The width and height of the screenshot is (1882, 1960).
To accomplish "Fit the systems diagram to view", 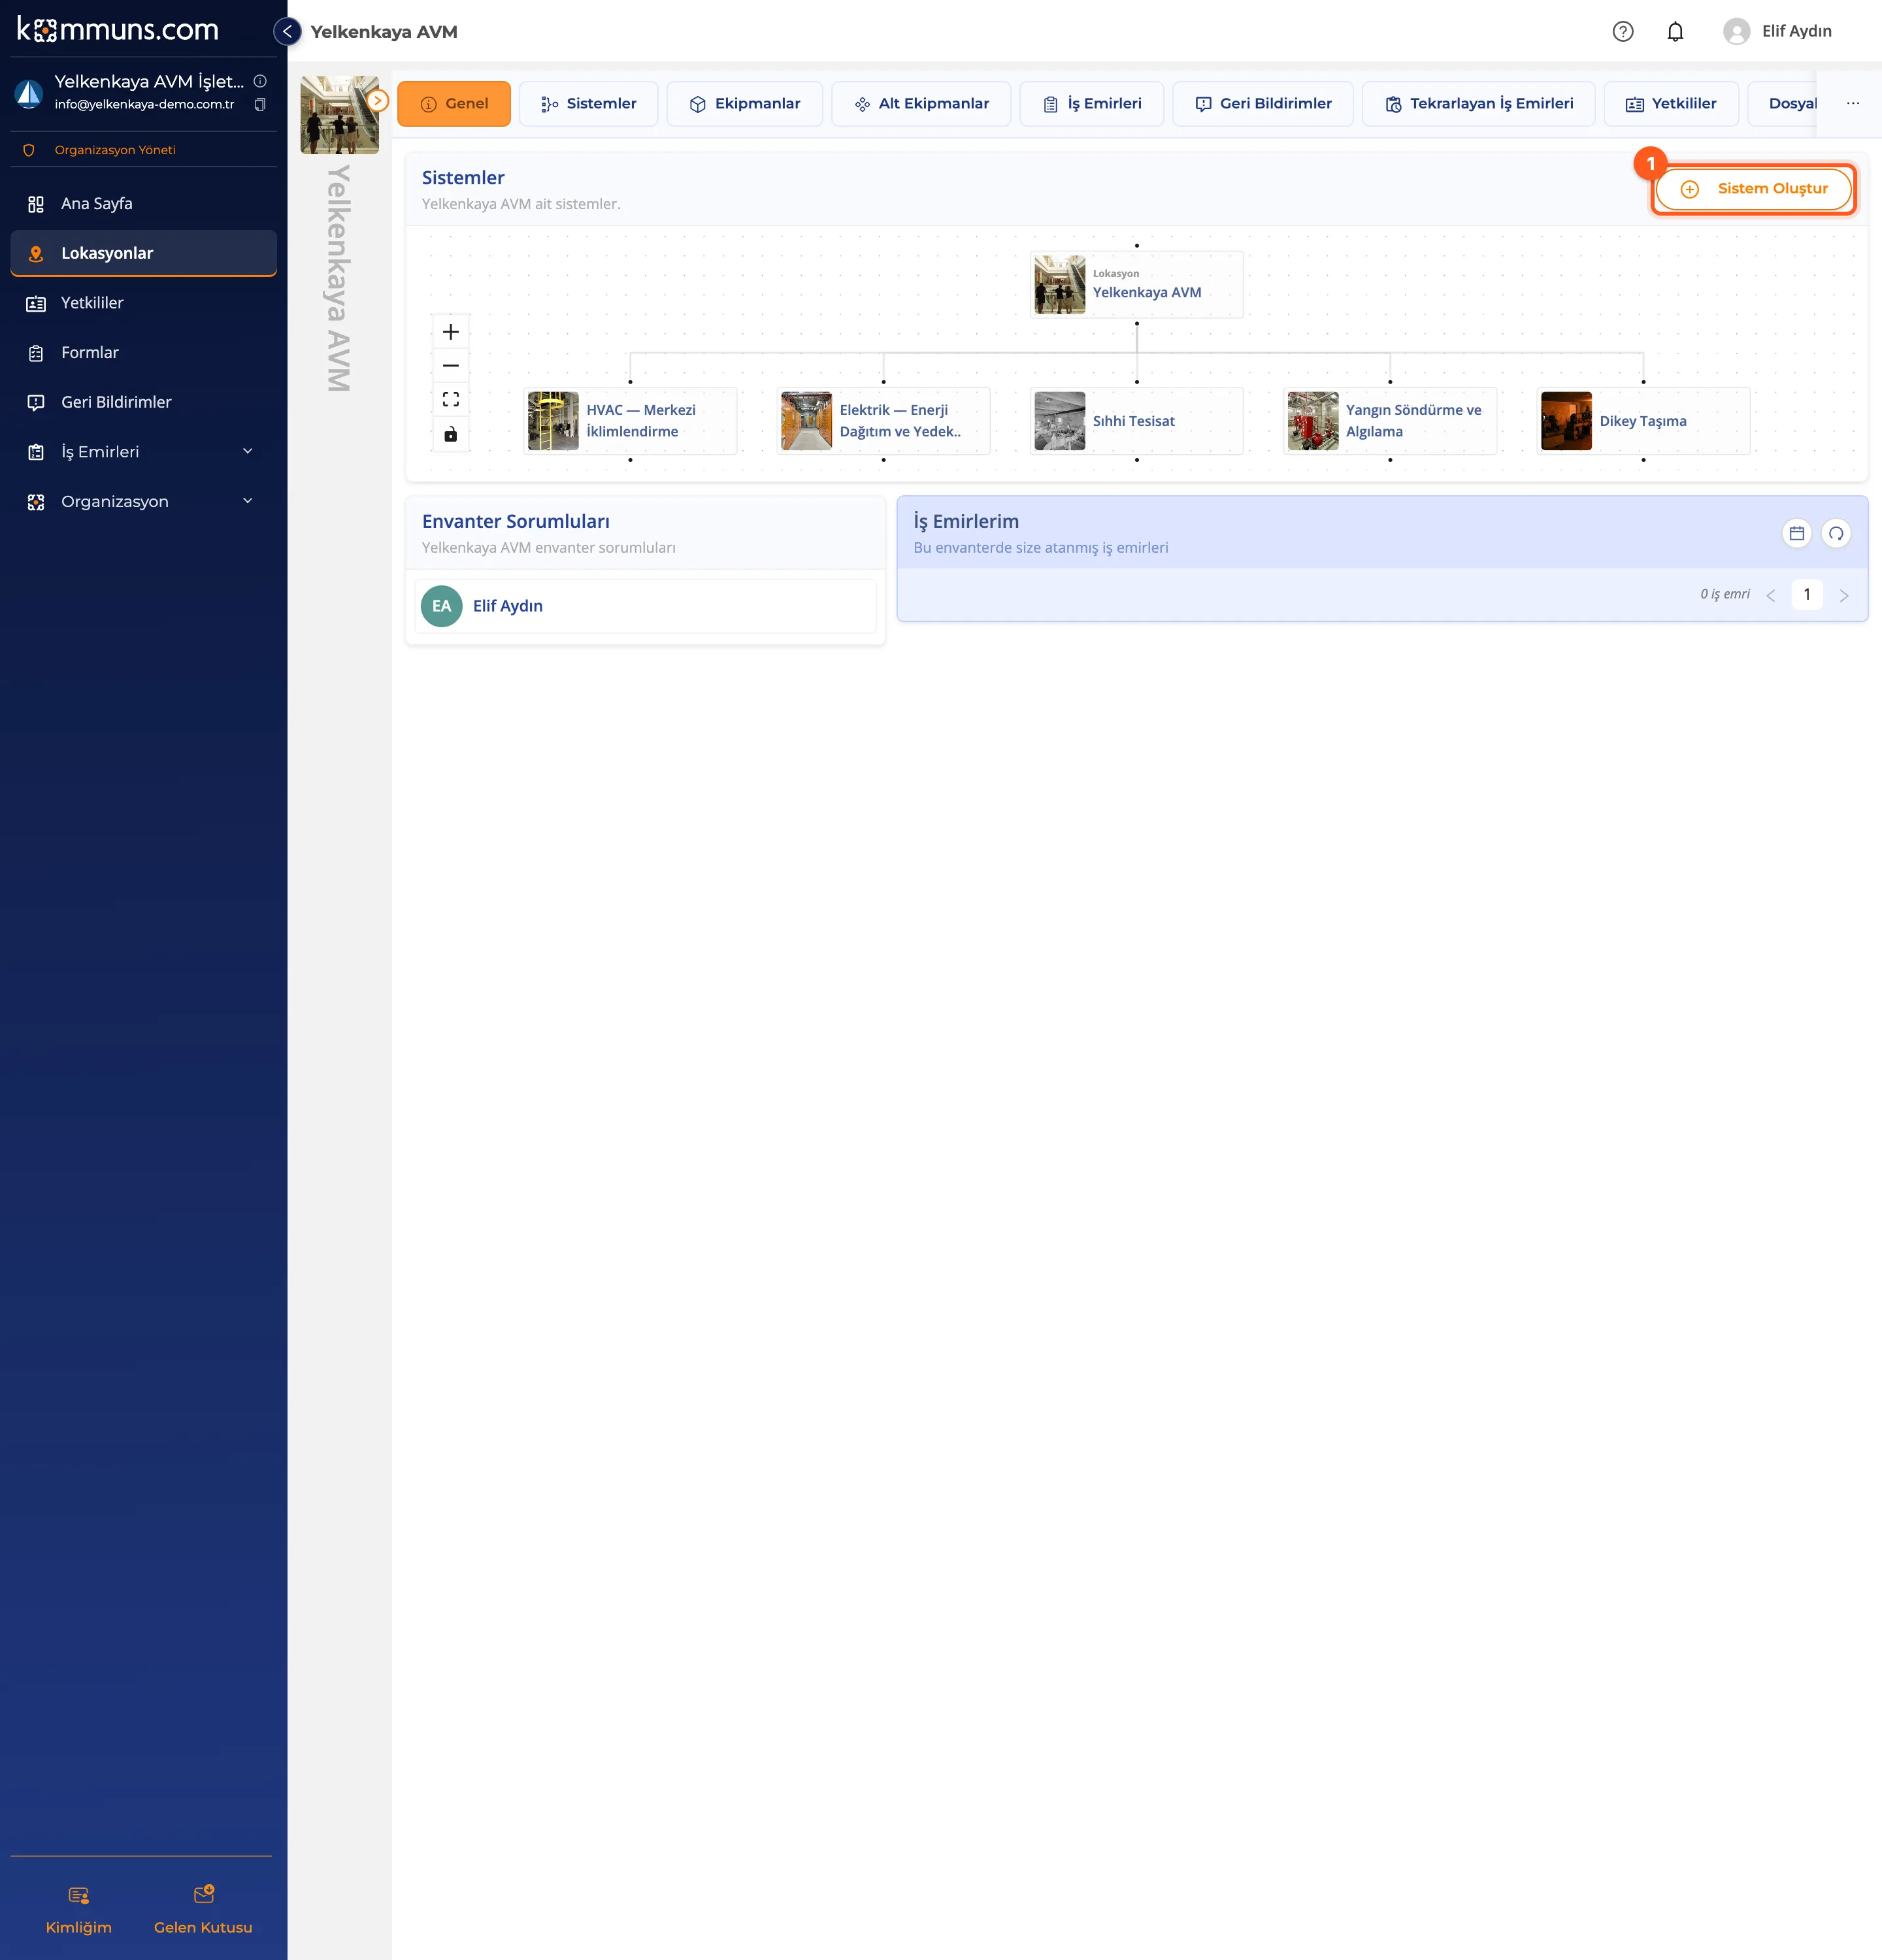I will (x=451, y=400).
